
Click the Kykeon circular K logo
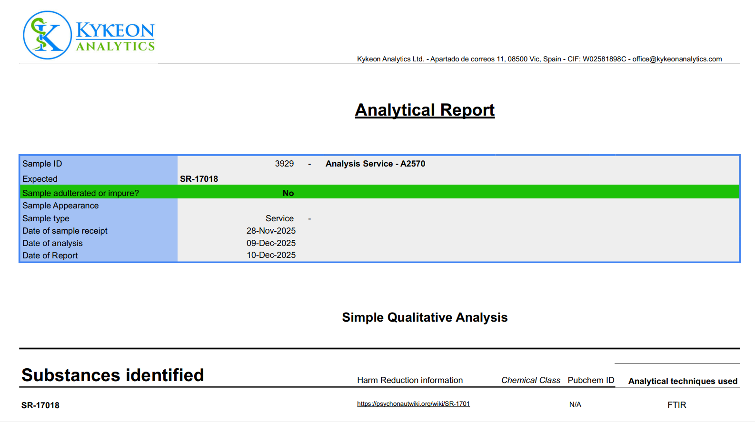pos(47,35)
